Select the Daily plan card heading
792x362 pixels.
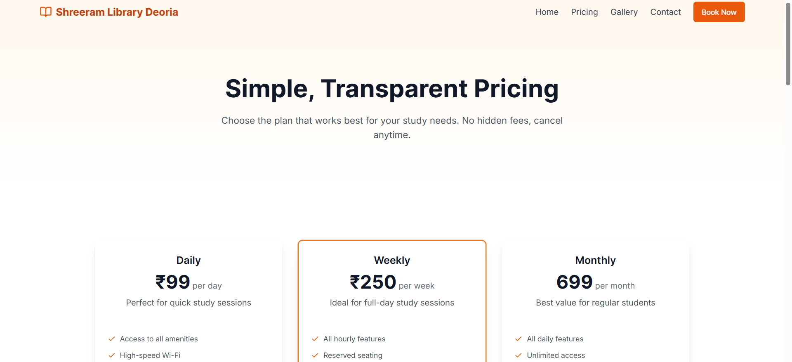click(189, 260)
